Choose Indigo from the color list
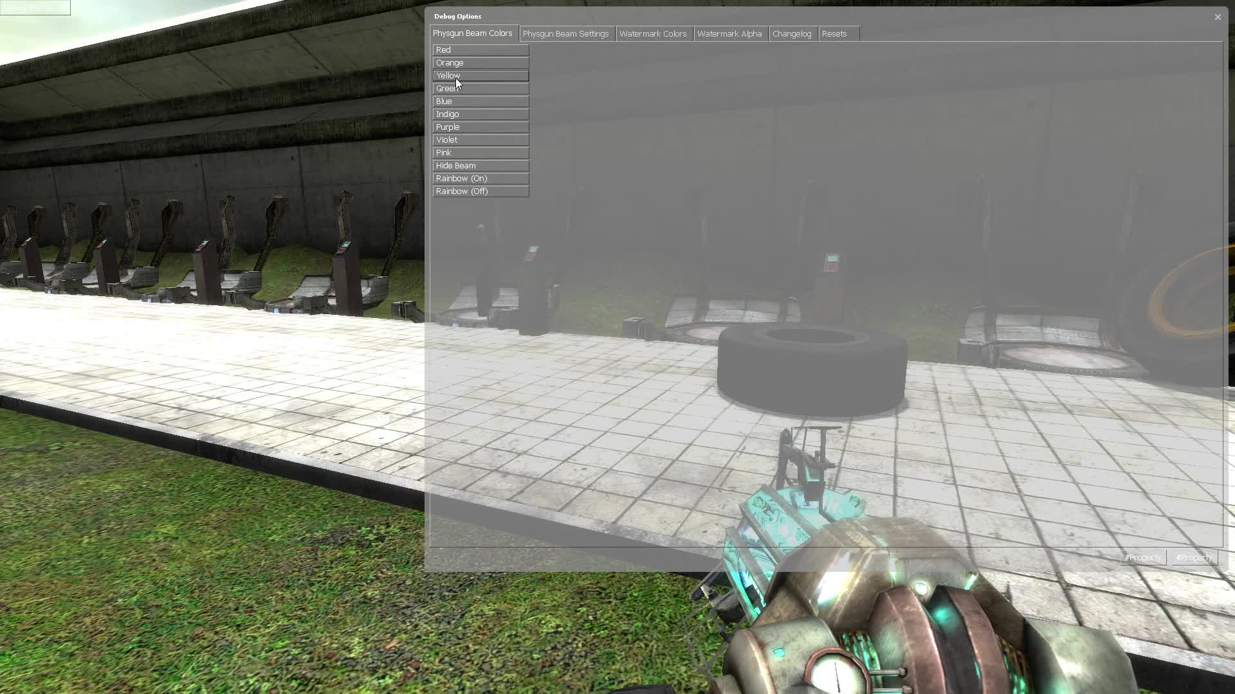This screenshot has width=1235, height=694. pyautogui.click(x=480, y=114)
